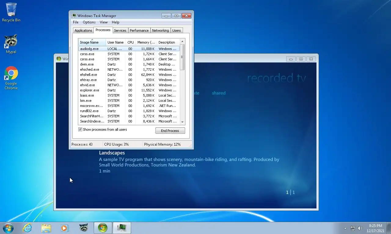Click the End Process button
This screenshot has width=391, height=234.
(170, 131)
